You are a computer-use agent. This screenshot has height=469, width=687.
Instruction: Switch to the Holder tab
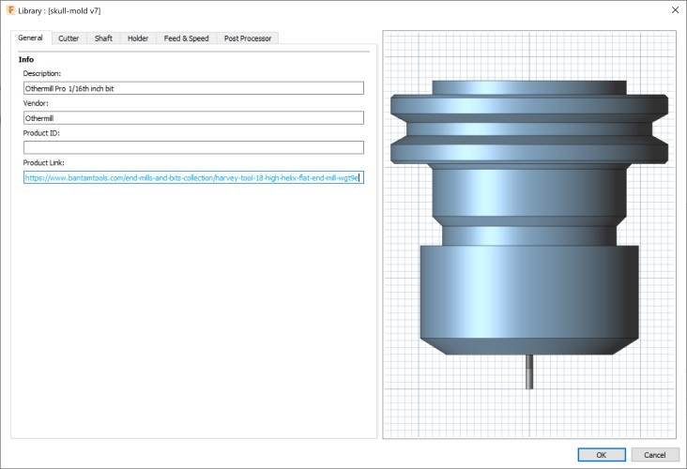point(138,38)
